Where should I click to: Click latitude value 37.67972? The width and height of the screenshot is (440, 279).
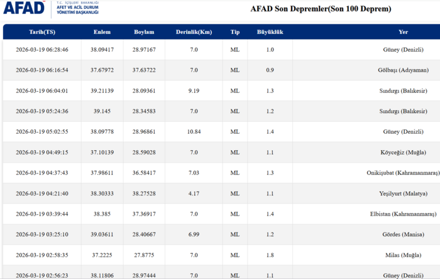coord(102,70)
